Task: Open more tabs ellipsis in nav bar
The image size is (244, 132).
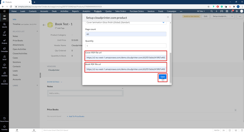Action: [181, 11]
